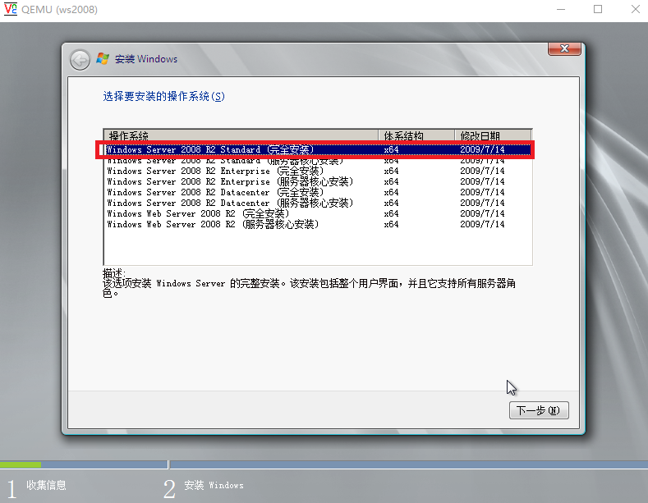648x503 pixels.
Task: Click the 2009/7/14 date in the Datacenter 完全安装 row
Action: click(482, 193)
